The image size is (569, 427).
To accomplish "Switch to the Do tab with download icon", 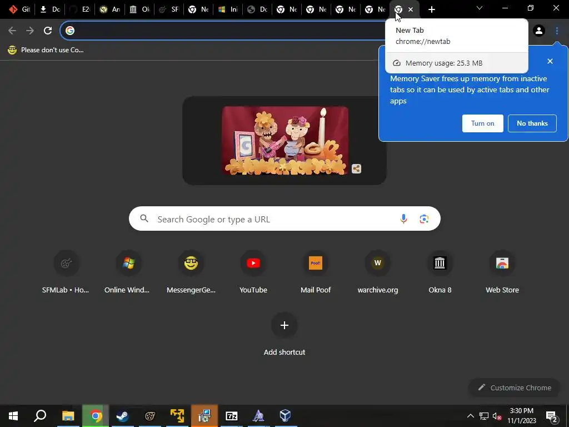I will click(x=49, y=9).
